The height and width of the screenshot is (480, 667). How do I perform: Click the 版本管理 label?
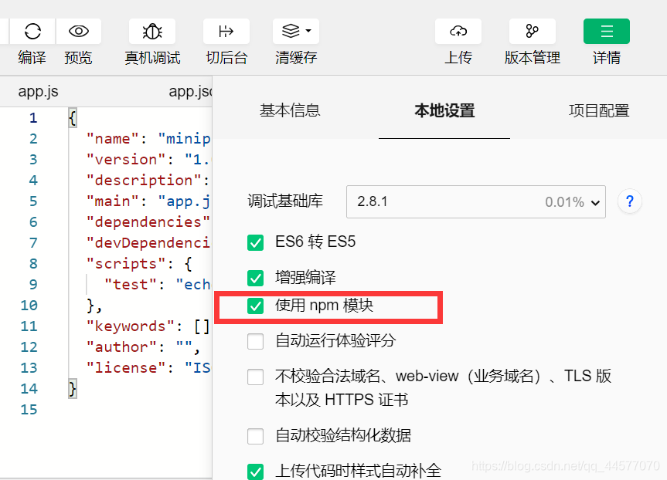click(x=533, y=57)
